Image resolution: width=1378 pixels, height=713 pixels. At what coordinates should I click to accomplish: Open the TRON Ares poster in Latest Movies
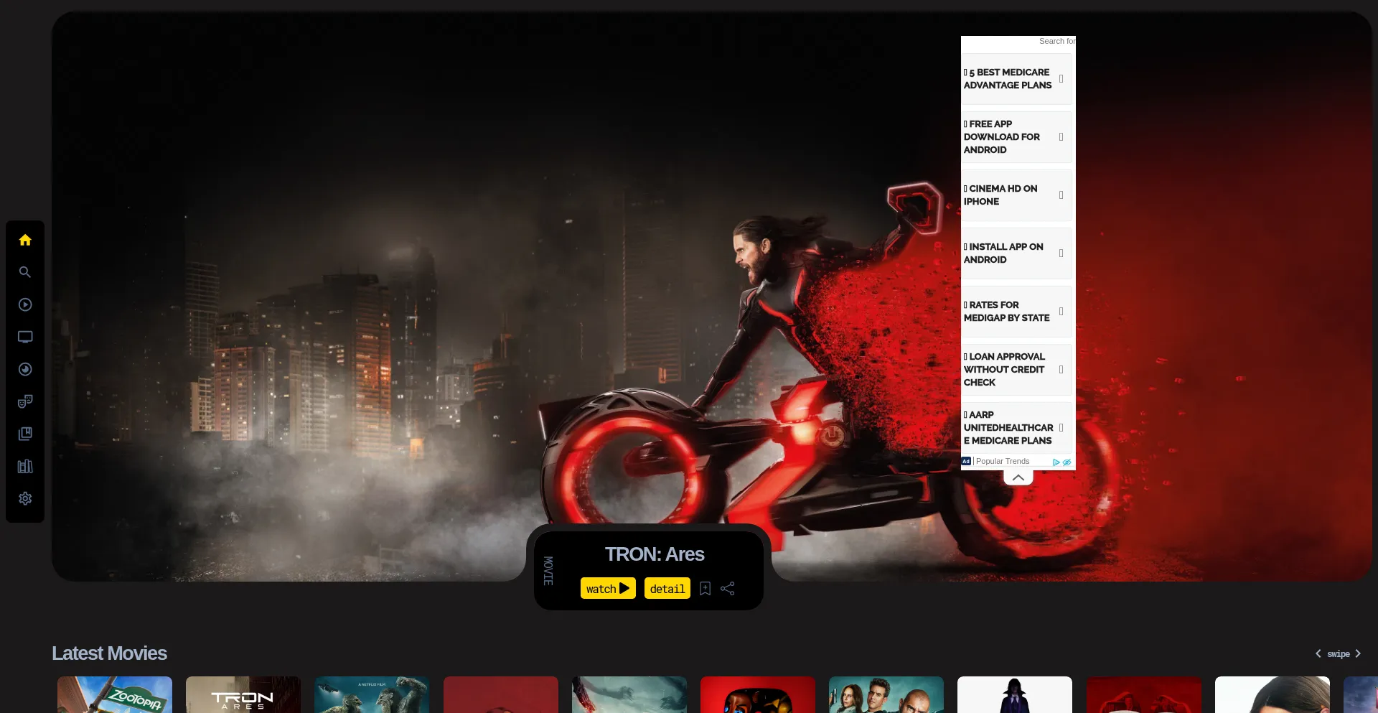(x=243, y=694)
